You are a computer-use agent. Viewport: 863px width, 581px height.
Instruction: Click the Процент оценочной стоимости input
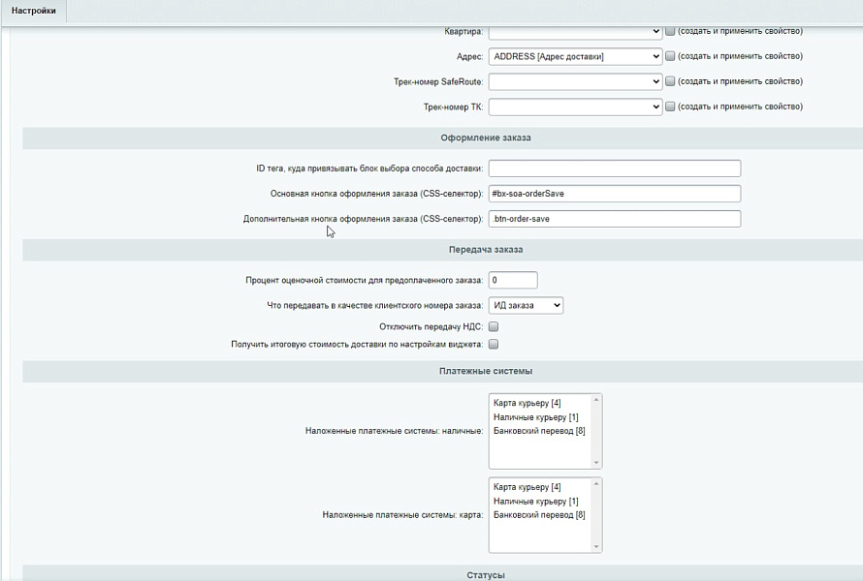[x=512, y=280]
